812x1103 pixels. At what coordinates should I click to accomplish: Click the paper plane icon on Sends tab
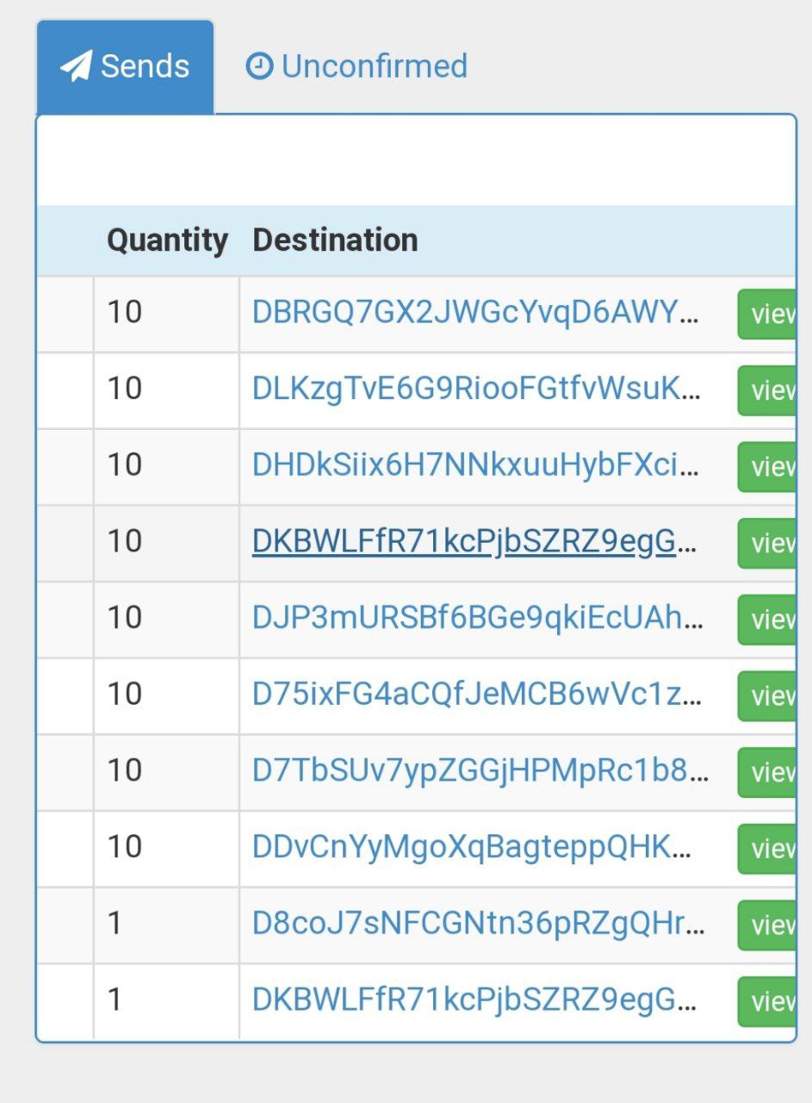(x=76, y=66)
